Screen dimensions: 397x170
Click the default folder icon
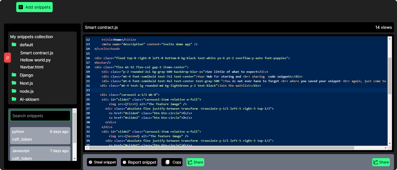tap(14, 45)
